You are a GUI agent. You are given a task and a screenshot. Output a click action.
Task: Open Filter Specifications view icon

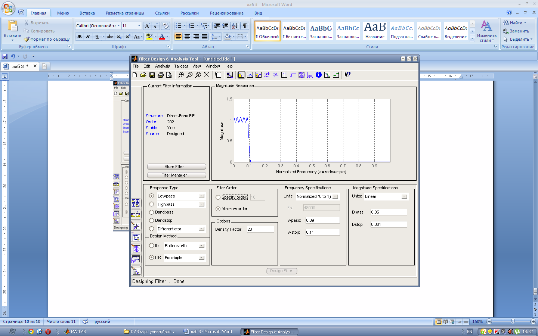coord(230,75)
